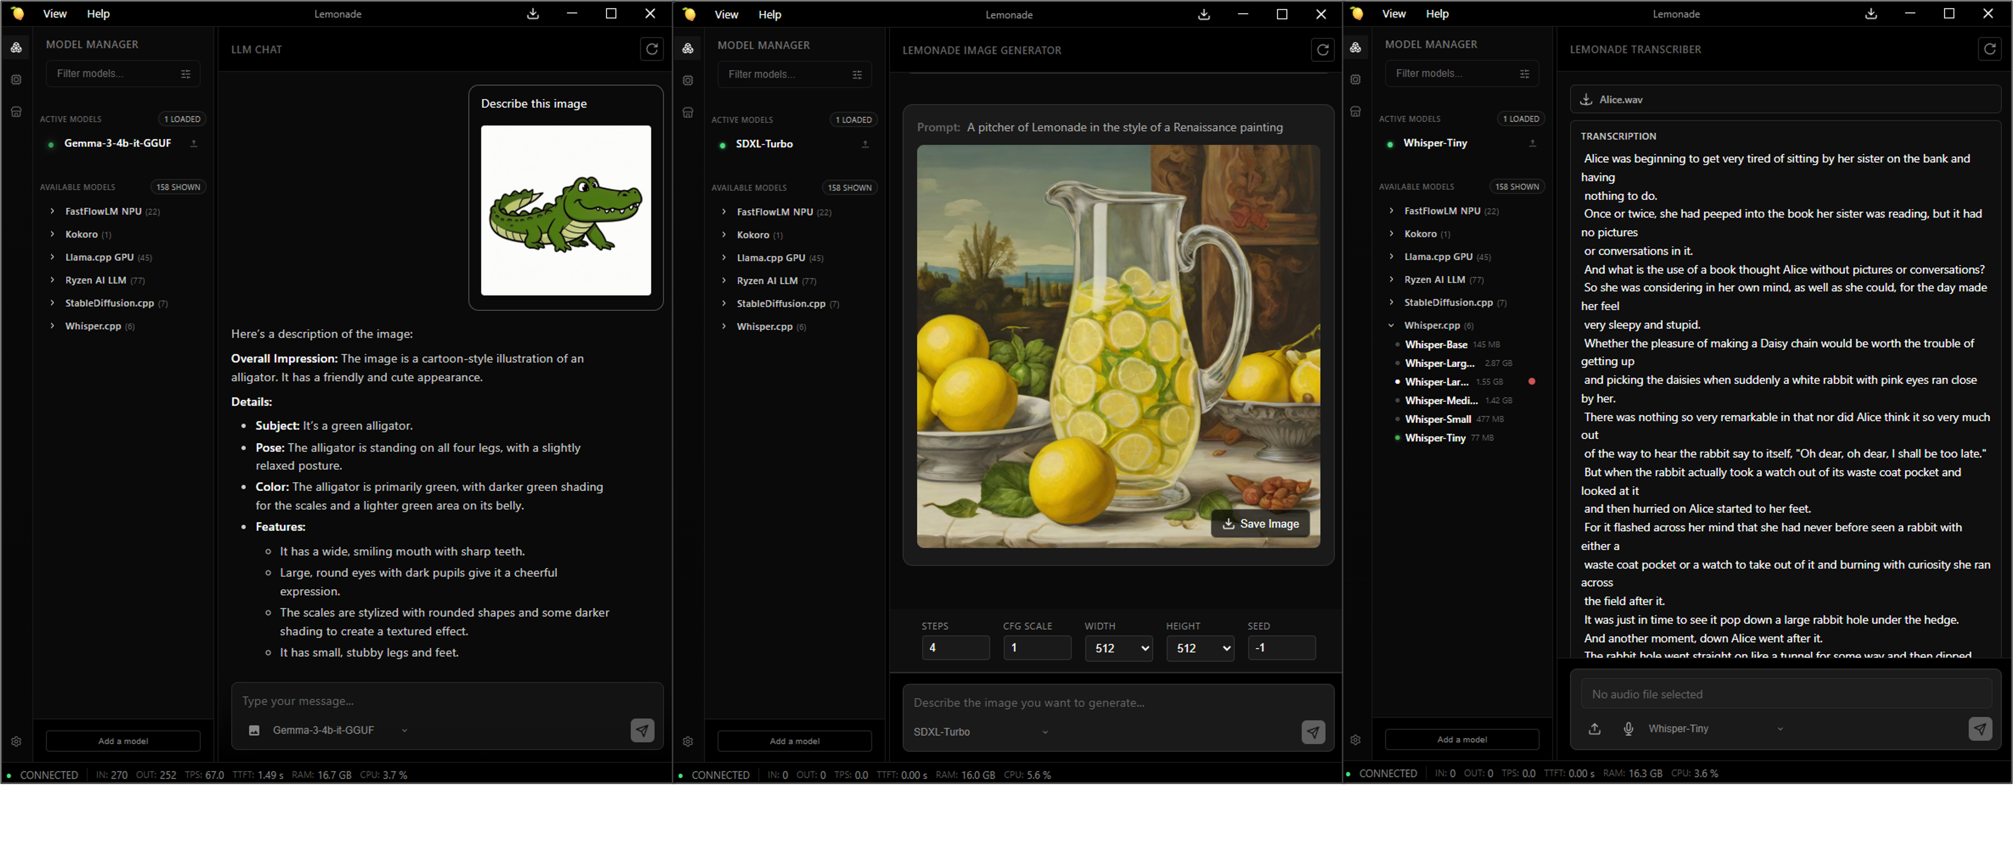The height and width of the screenshot is (853, 2013).
Task: Unload Whisper-Tiny active model with eject icon
Action: [x=1532, y=144]
